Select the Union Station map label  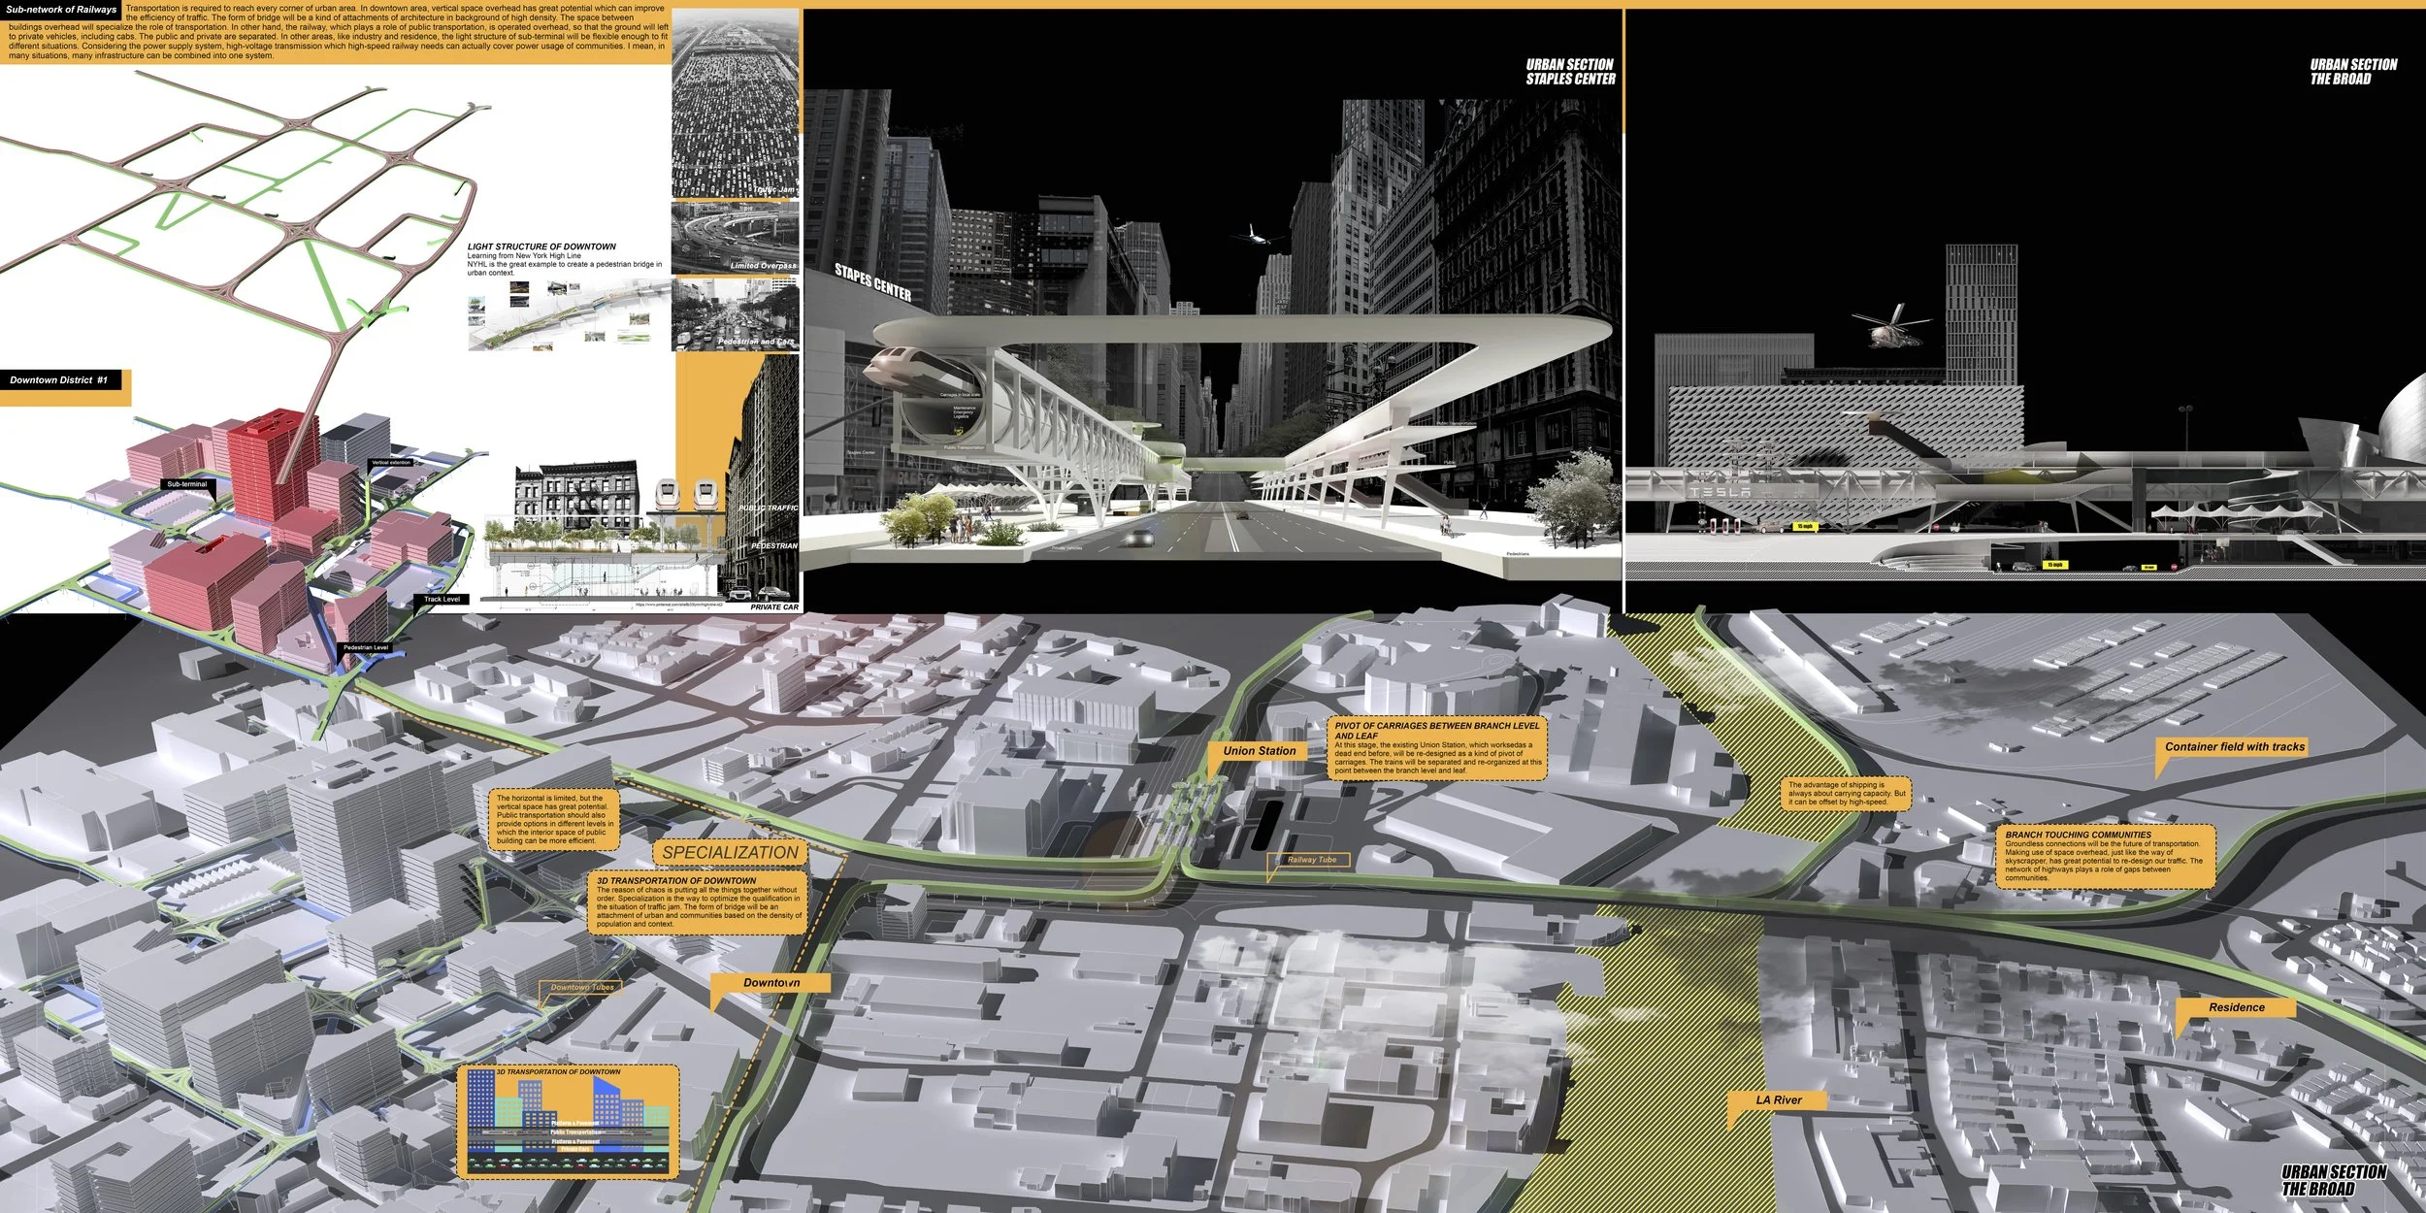click(x=1259, y=750)
